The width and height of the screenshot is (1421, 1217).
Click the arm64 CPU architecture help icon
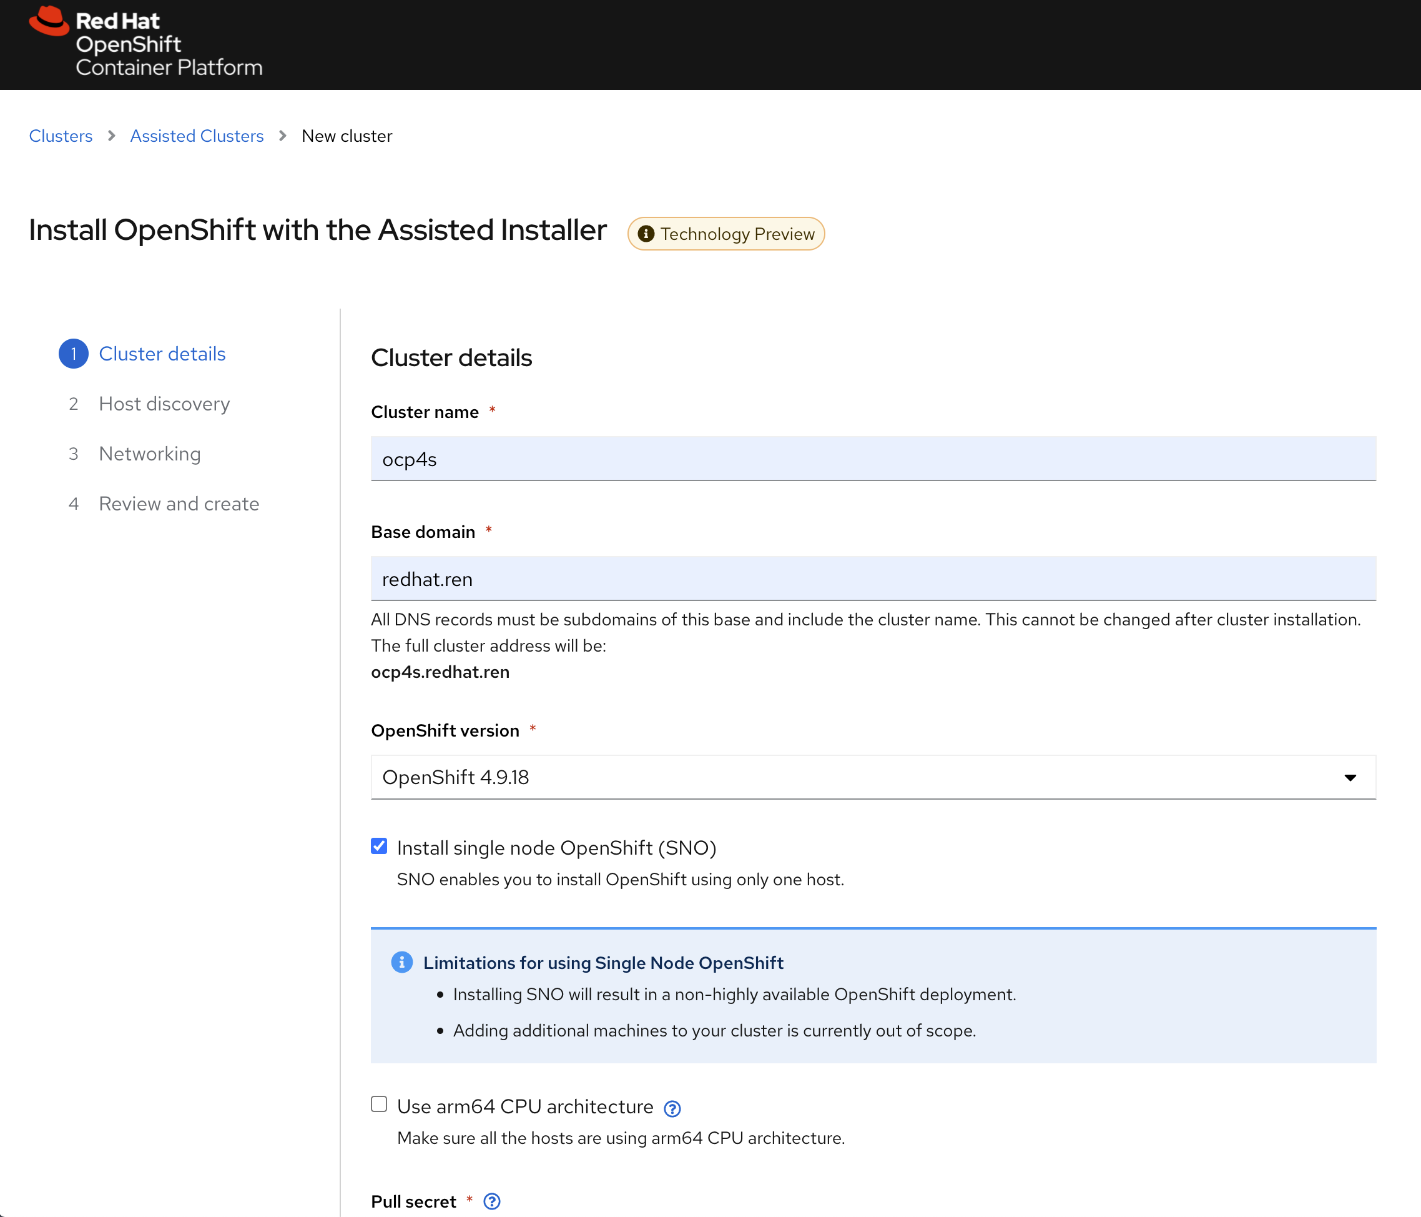click(672, 1108)
